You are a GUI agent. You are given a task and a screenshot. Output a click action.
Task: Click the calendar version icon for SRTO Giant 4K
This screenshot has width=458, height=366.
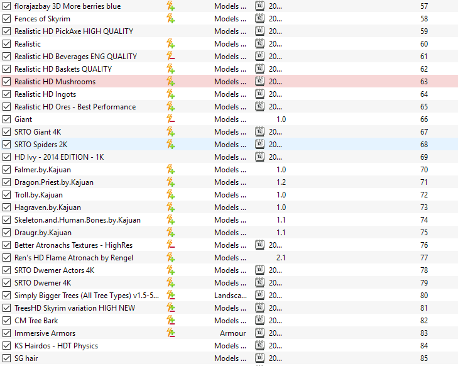(x=260, y=132)
